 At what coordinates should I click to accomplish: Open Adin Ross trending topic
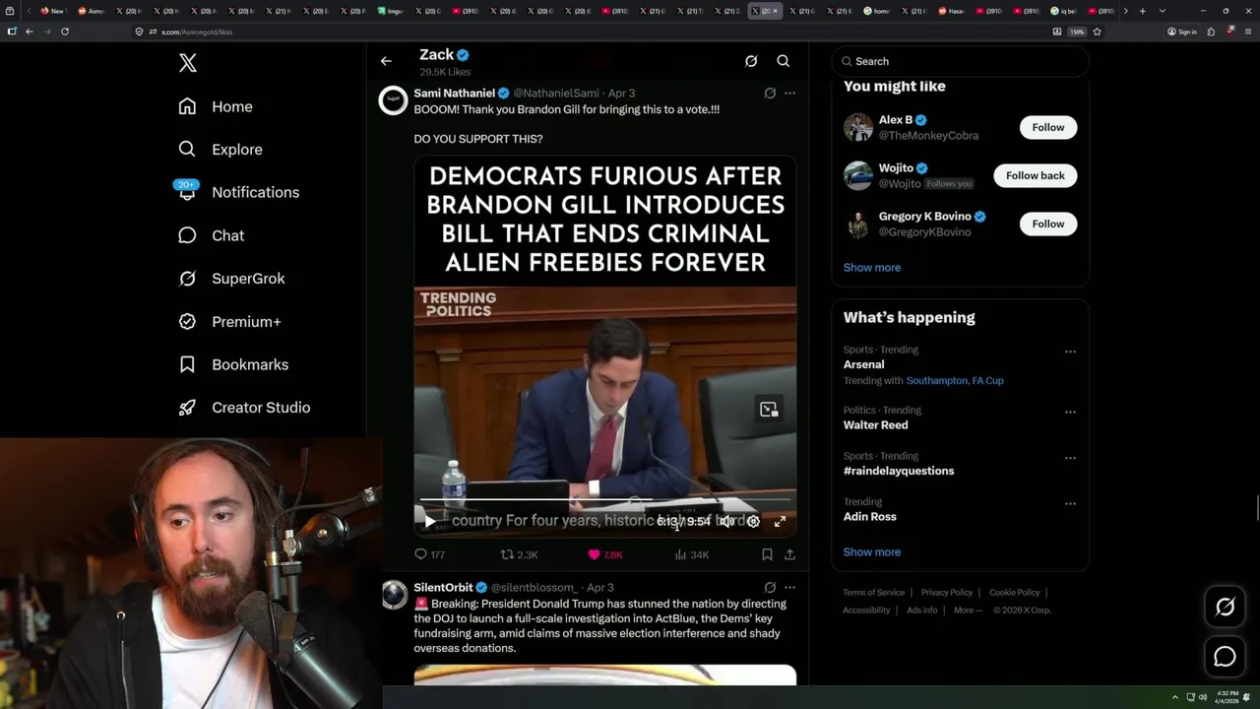869,517
